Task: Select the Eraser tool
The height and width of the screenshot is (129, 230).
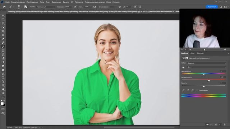Action: [x=3, y=58]
